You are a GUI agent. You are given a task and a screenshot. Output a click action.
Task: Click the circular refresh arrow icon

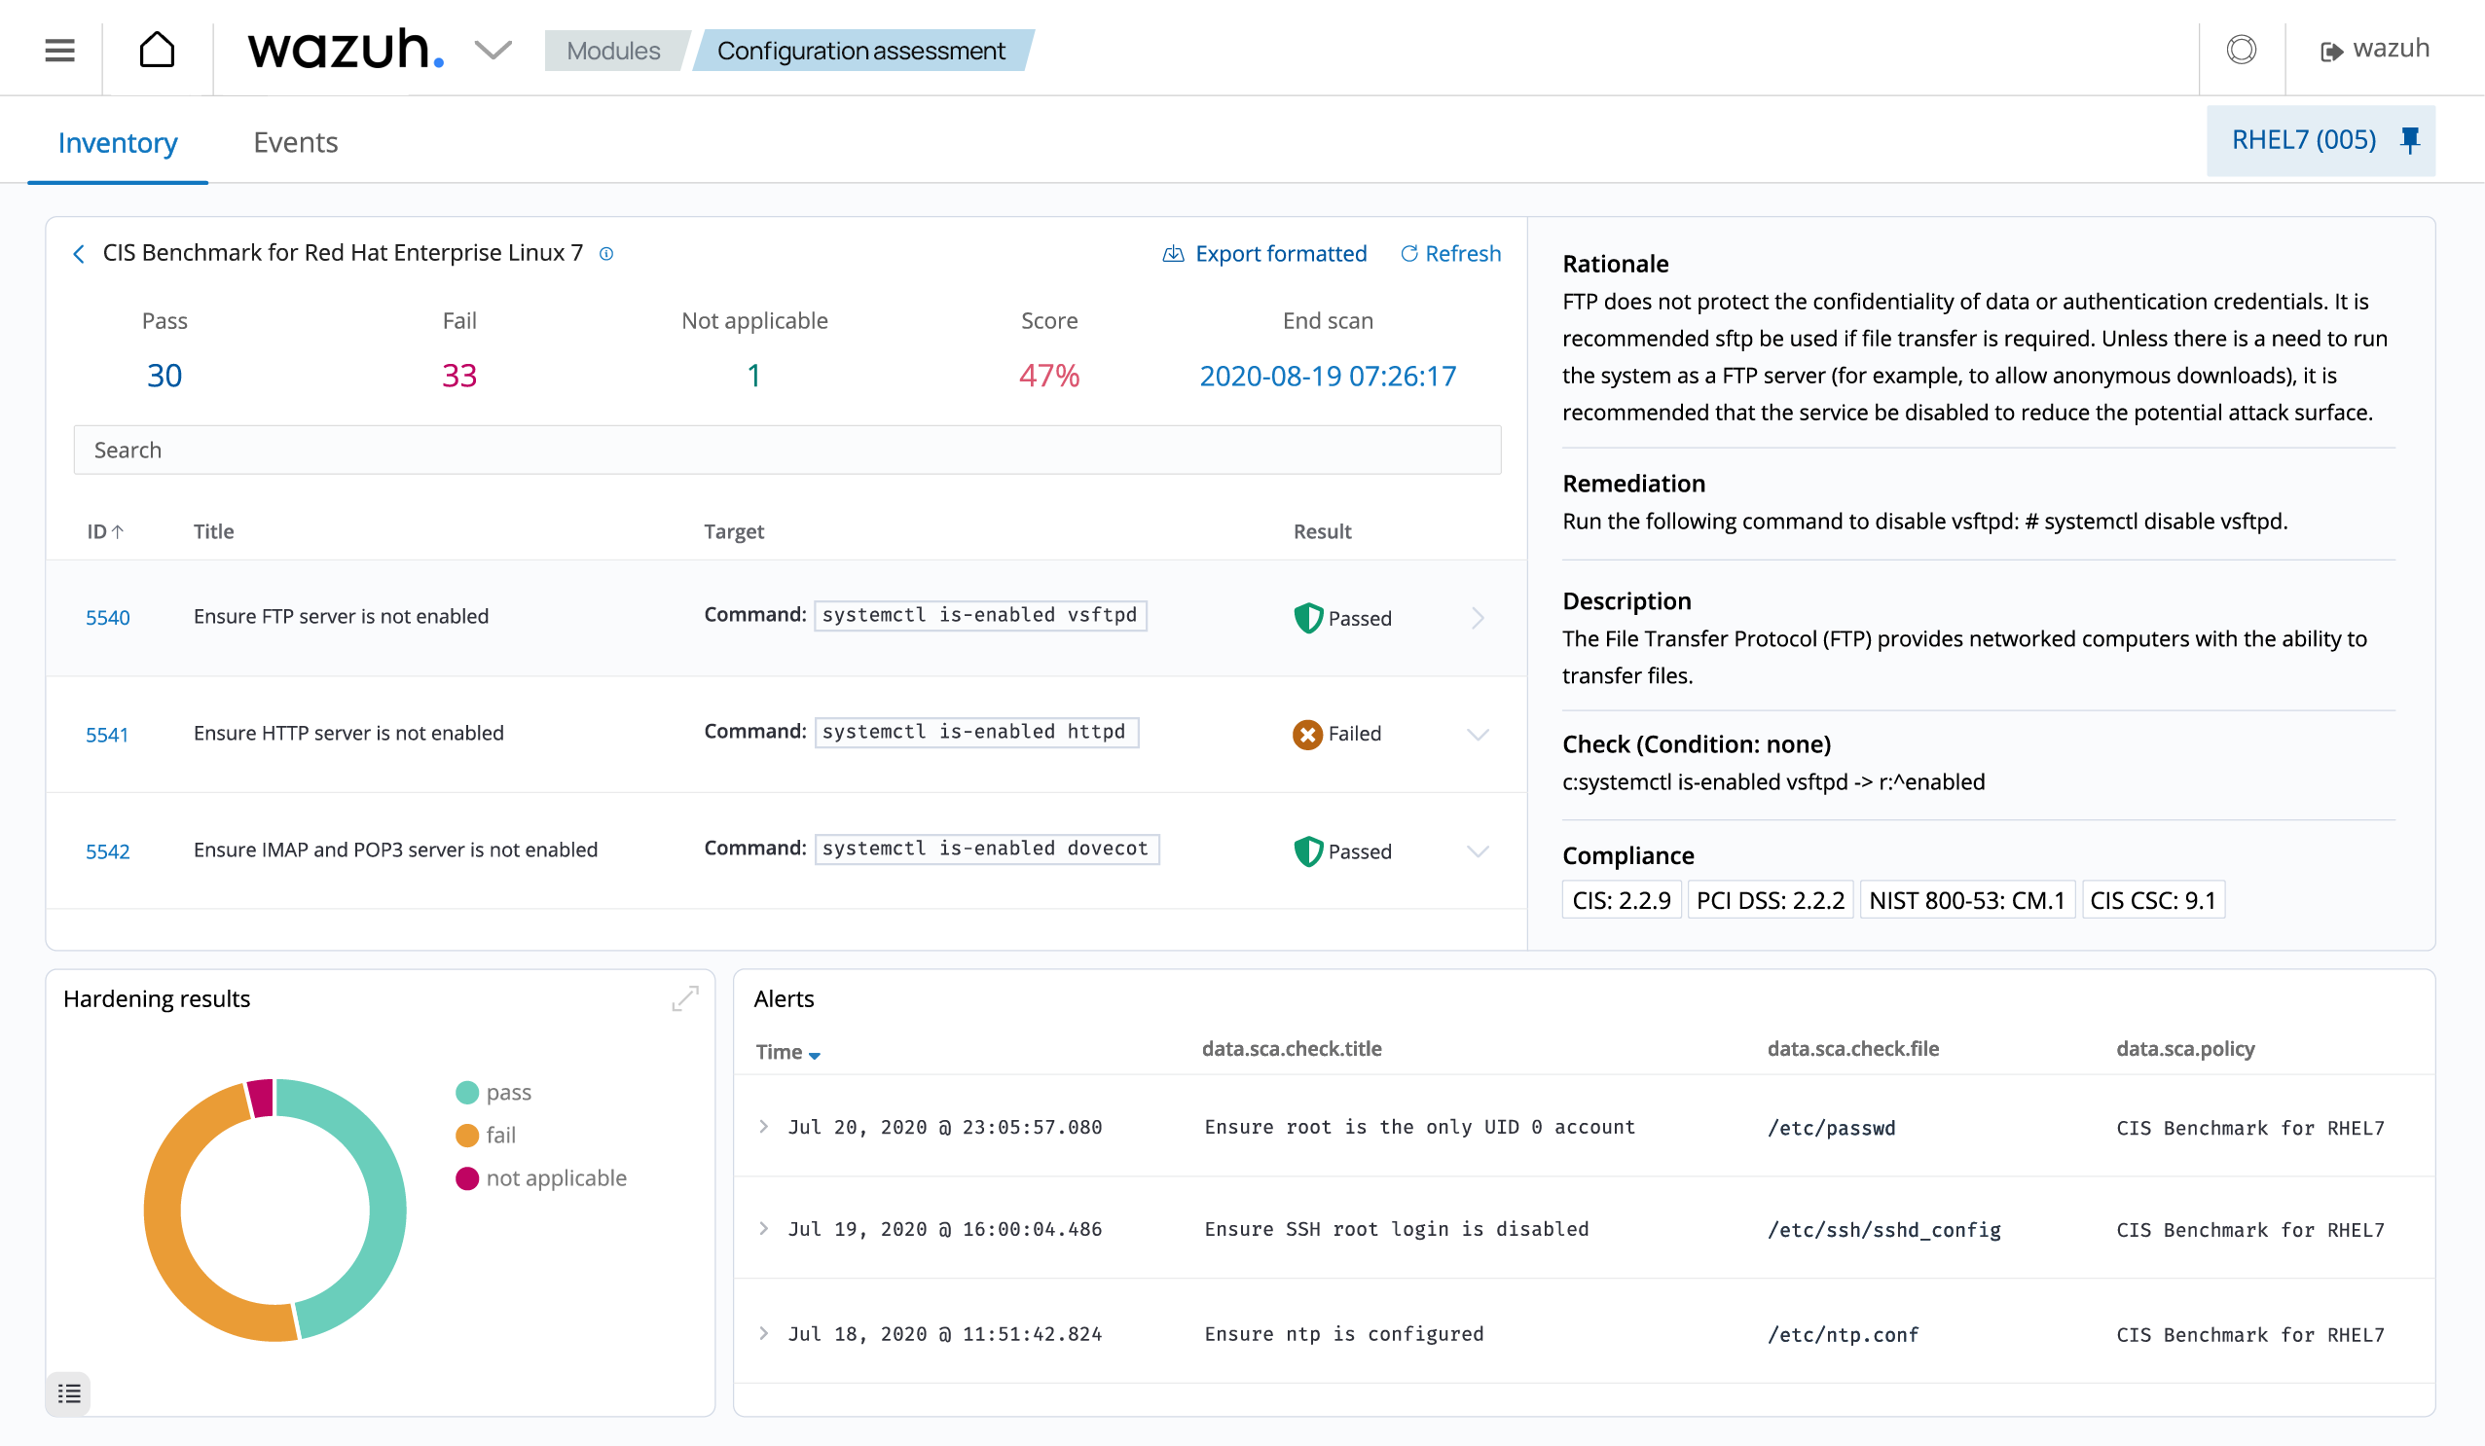1409,253
